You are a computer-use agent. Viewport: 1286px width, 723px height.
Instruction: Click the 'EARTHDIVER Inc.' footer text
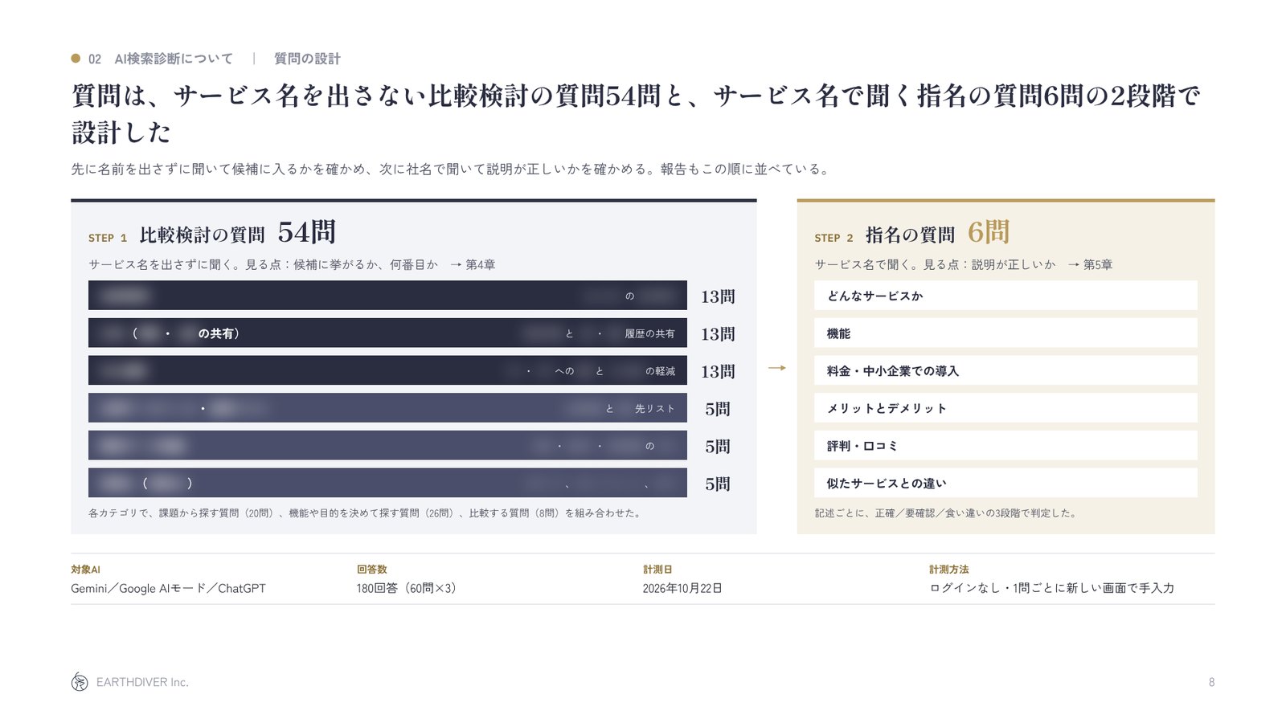tap(142, 682)
